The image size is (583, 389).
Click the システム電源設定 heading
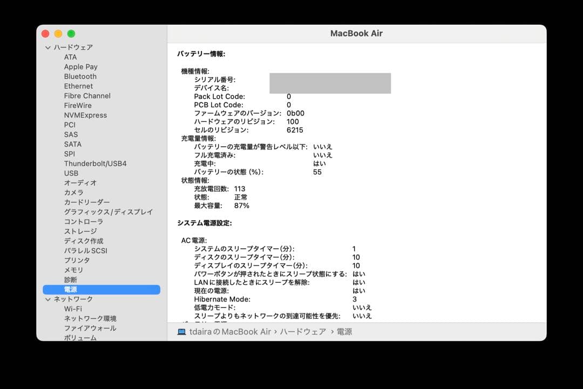pos(205,223)
